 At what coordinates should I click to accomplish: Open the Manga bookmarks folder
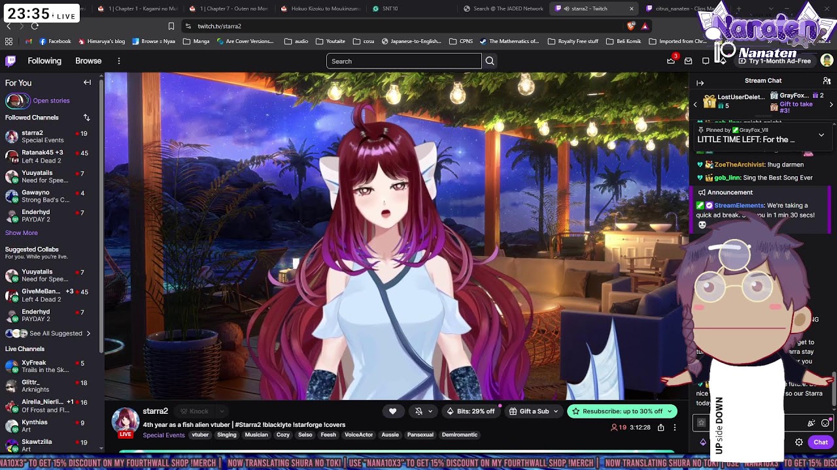point(196,41)
